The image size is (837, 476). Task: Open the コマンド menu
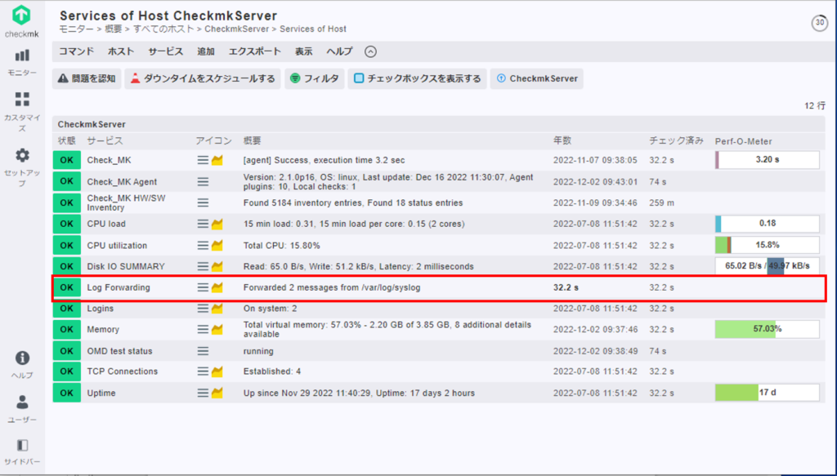[x=76, y=51]
